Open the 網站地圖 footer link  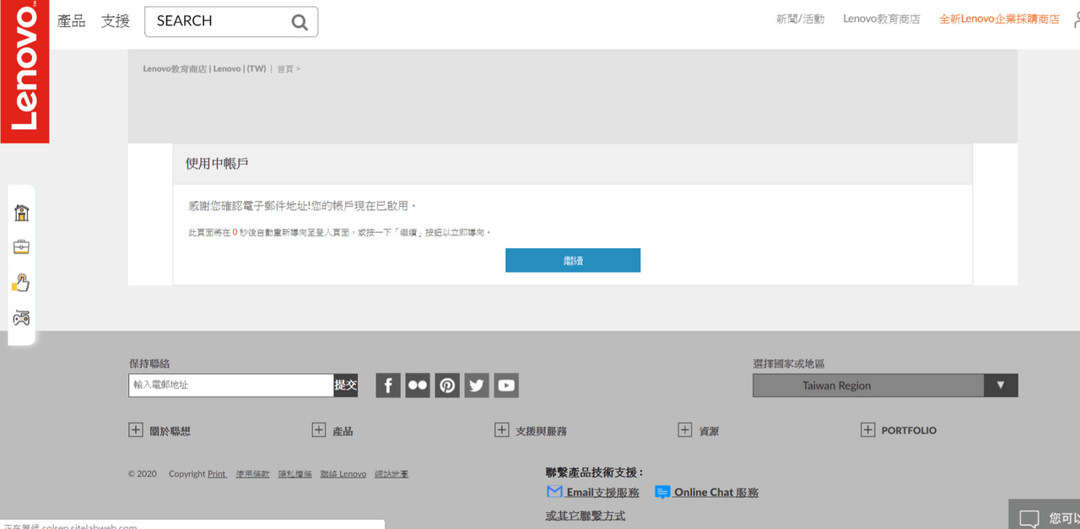click(391, 474)
